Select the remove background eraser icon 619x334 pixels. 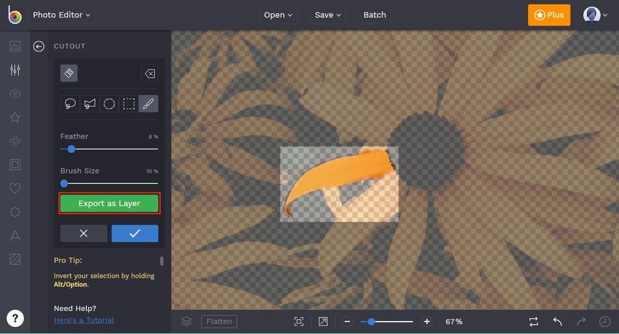click(69, 73)
